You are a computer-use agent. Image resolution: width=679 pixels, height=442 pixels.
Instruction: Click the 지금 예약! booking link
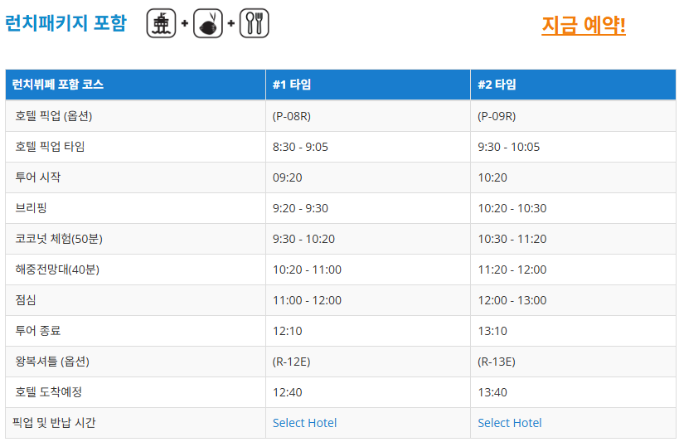[x=584, y=25]
